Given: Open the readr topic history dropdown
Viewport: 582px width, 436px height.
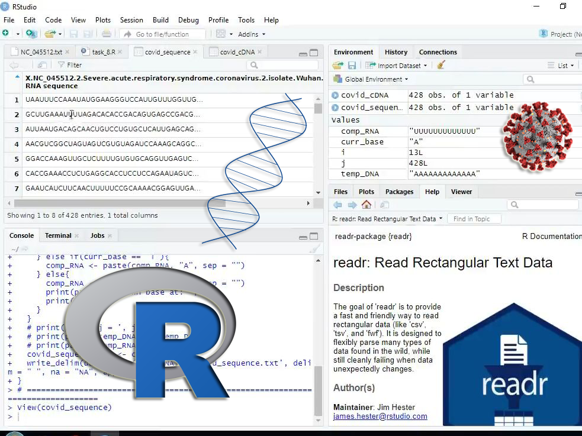Looking at the screenshot, I should pyautogui.click(x=387, y=219).
